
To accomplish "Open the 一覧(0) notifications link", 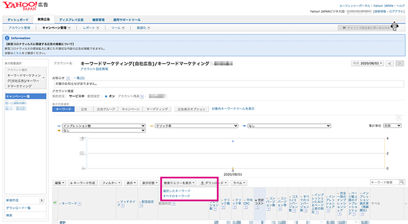I will (79, 78).
